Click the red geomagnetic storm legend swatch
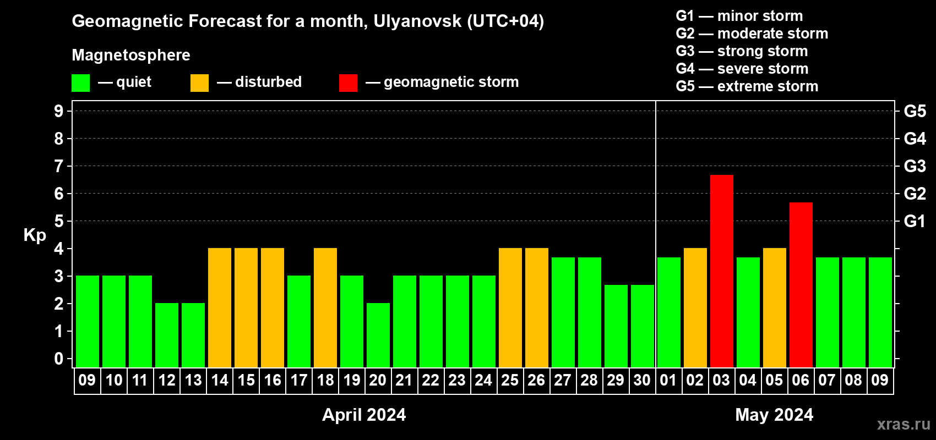Viewport: 936px width, 440px height. pyautogui.click(x=349, y=83)
